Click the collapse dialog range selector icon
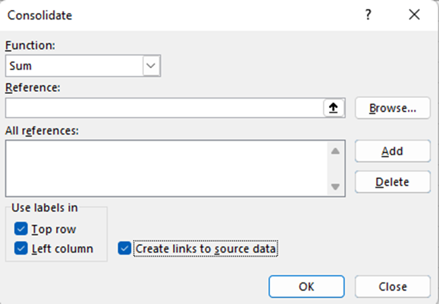The image size is (439, 304). tap(335, 108)
